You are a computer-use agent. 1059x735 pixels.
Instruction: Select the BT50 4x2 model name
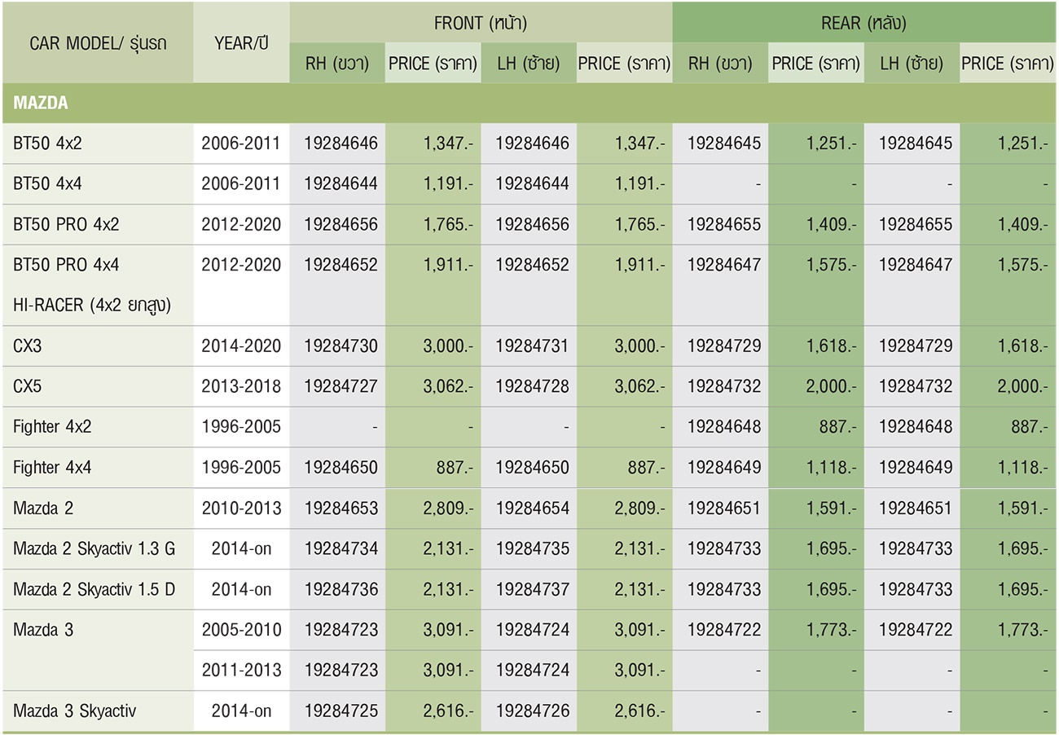point(47,143)
